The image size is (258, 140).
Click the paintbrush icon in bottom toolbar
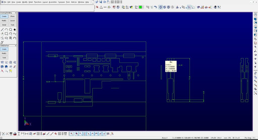(44, 134)
